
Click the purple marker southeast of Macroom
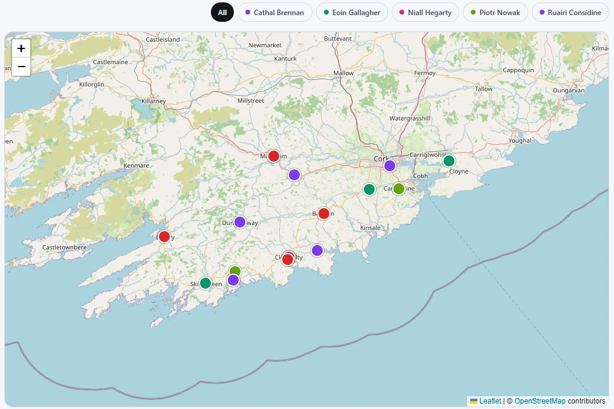point(294,175)
